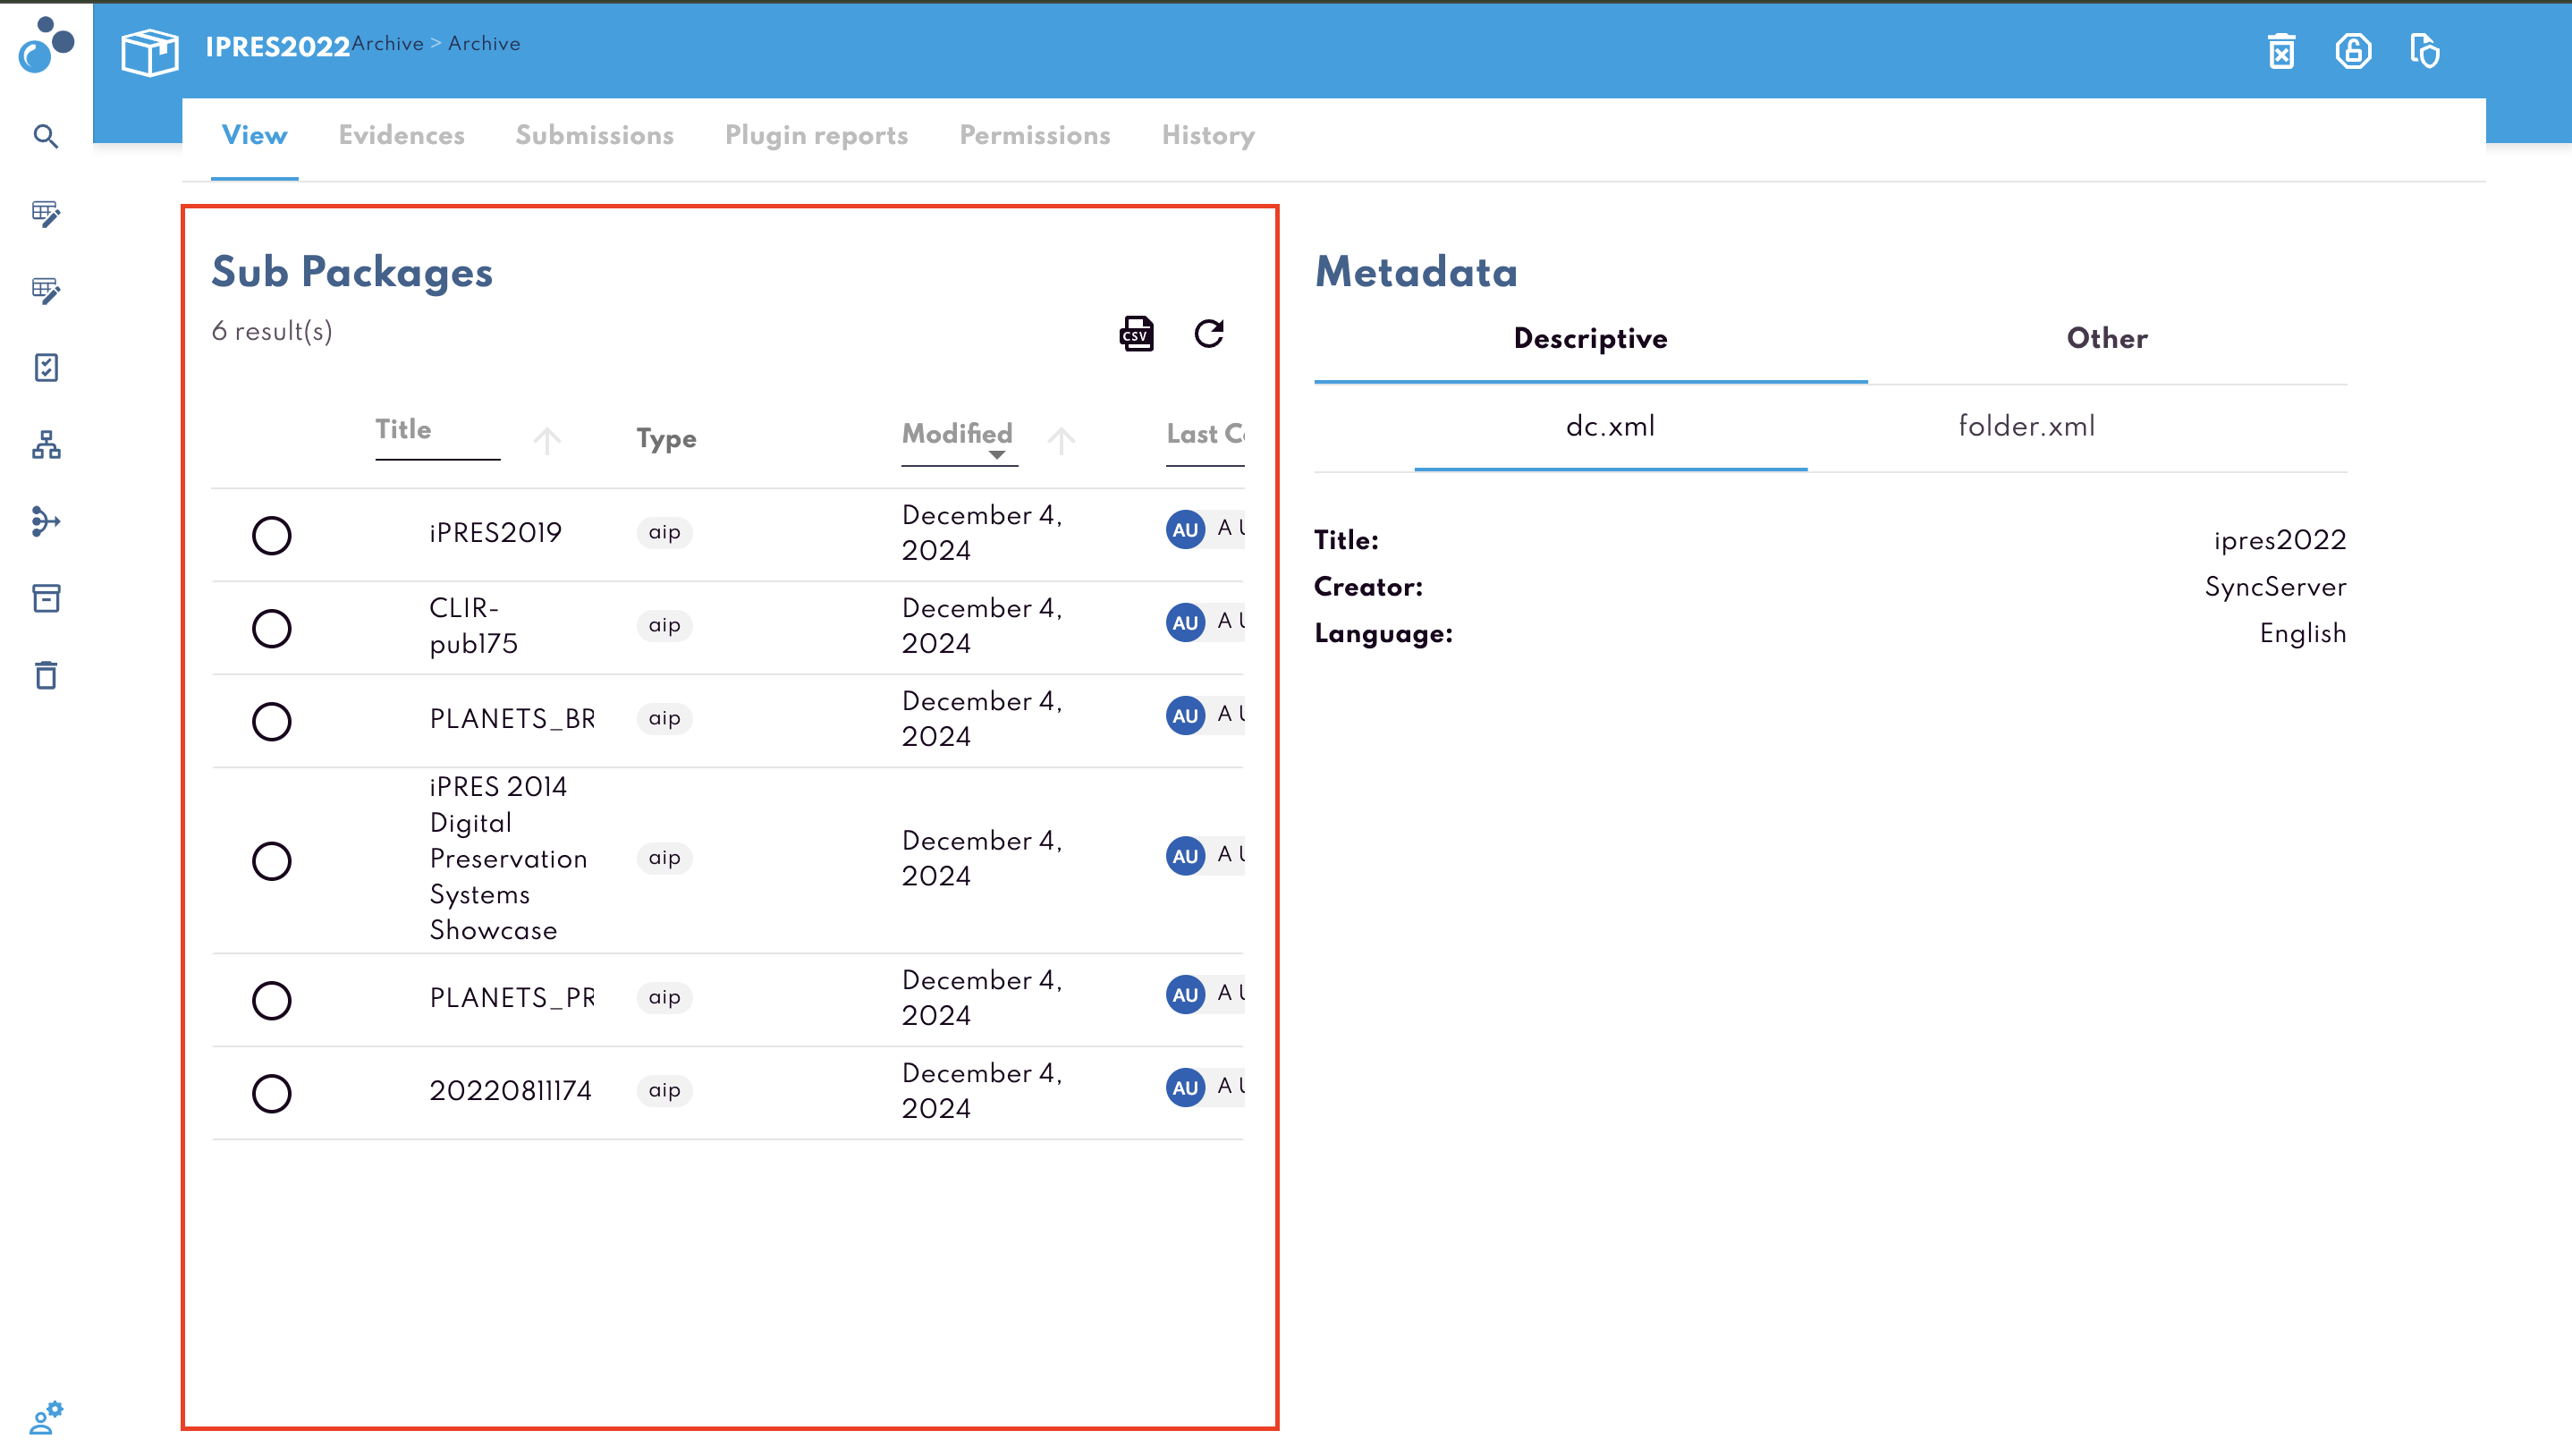Viewport: 2572px width, 1456px height.
Task: Open the archive box sidebar icon
Action: coord(46,598)
